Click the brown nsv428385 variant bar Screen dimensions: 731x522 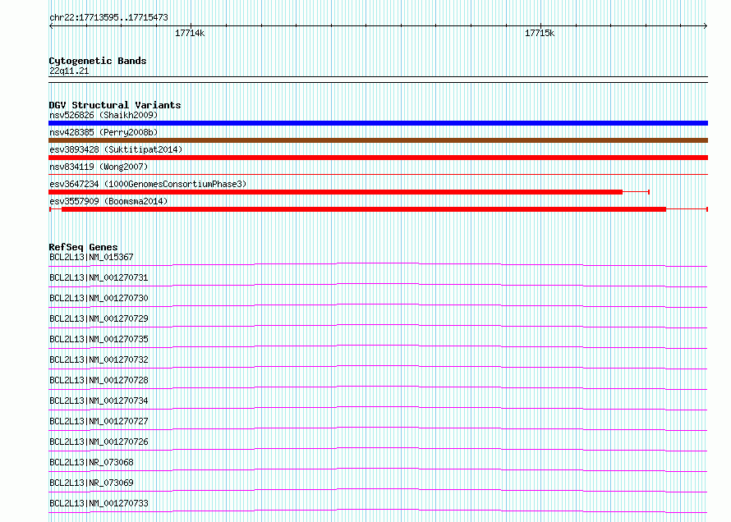378,140
